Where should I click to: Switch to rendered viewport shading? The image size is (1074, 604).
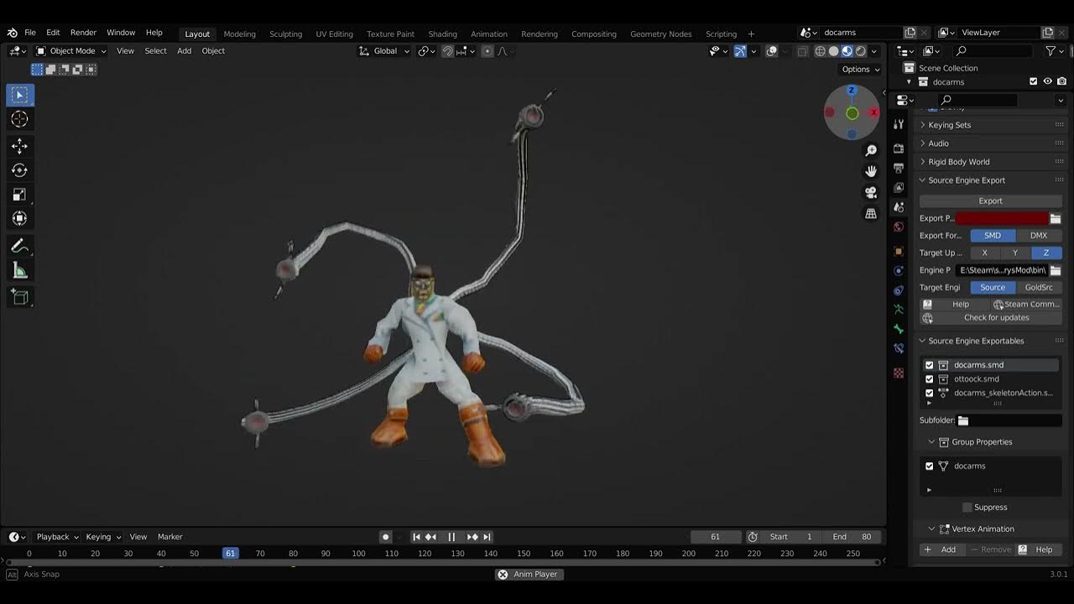pos(861,51)
